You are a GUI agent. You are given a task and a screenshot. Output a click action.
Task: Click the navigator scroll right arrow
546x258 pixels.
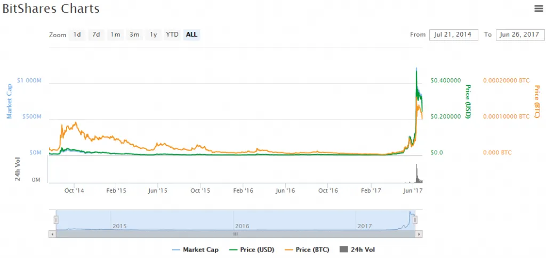419,234
